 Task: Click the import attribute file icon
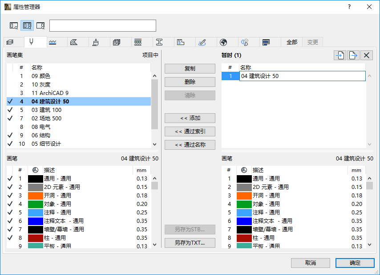(x=340, y=55)
